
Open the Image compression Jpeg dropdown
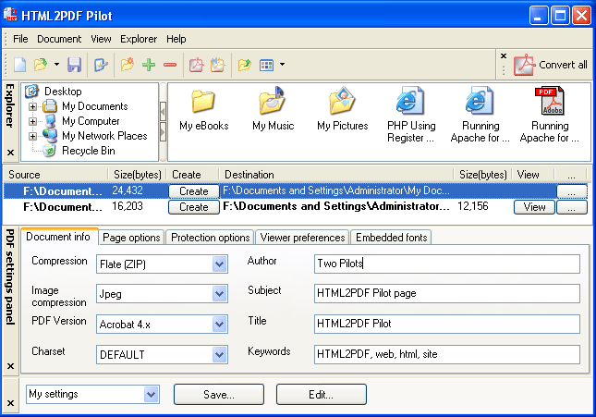point(219,294)
